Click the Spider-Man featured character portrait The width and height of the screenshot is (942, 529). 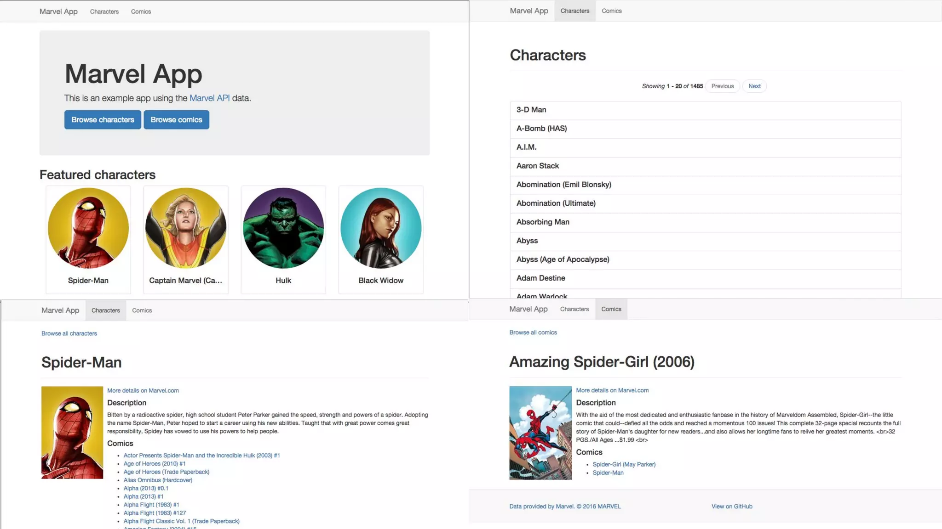click(x=88, y=228)
